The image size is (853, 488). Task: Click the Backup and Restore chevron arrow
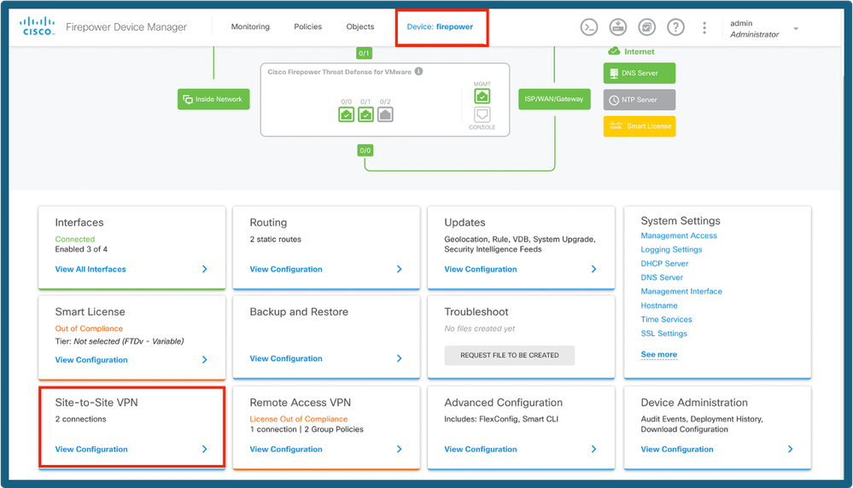pos(400,358)
